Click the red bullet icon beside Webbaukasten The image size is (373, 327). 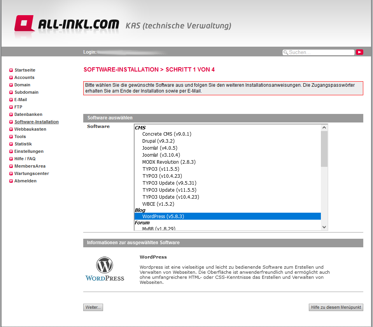(x=11, y=129)
